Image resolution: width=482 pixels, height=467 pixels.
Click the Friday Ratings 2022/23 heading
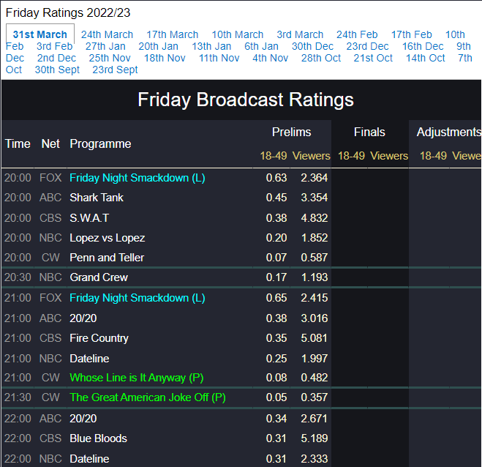click(x=68, y=12)
